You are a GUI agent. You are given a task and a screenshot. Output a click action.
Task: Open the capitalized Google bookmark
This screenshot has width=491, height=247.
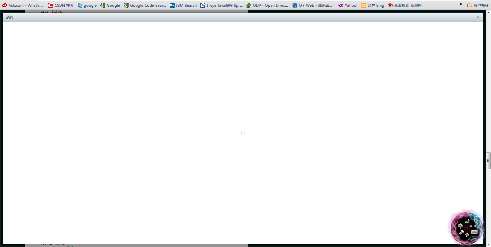(110, 5)
